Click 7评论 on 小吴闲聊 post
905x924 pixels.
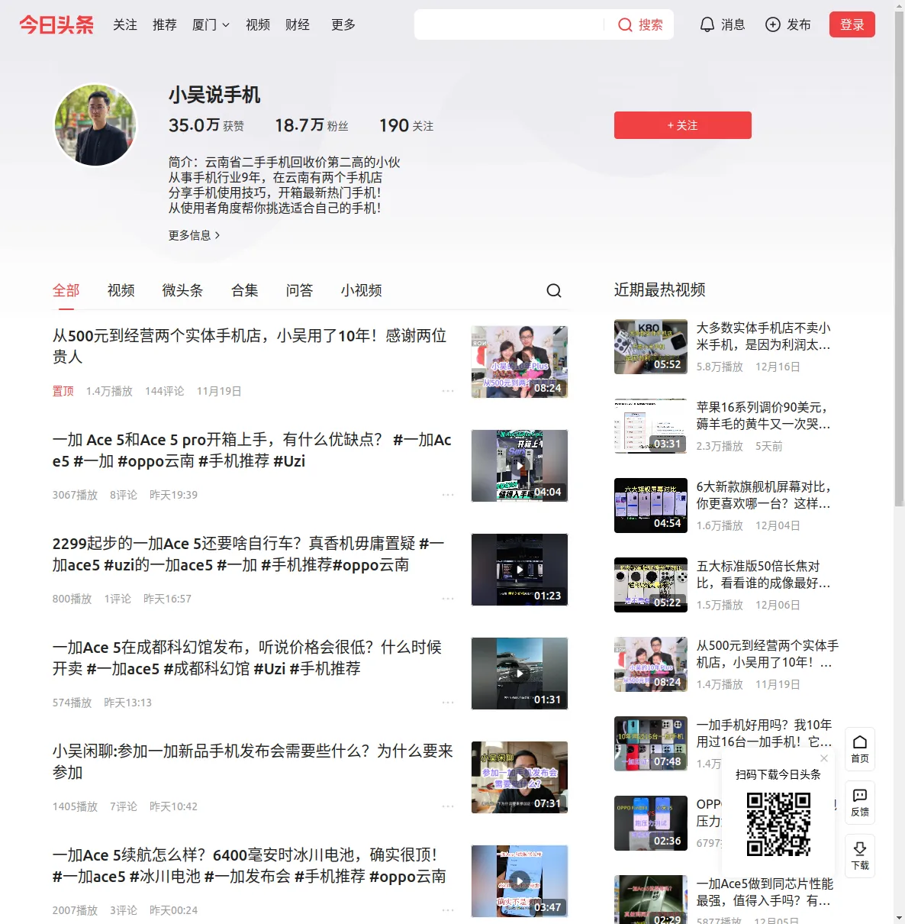pos(124,806)
